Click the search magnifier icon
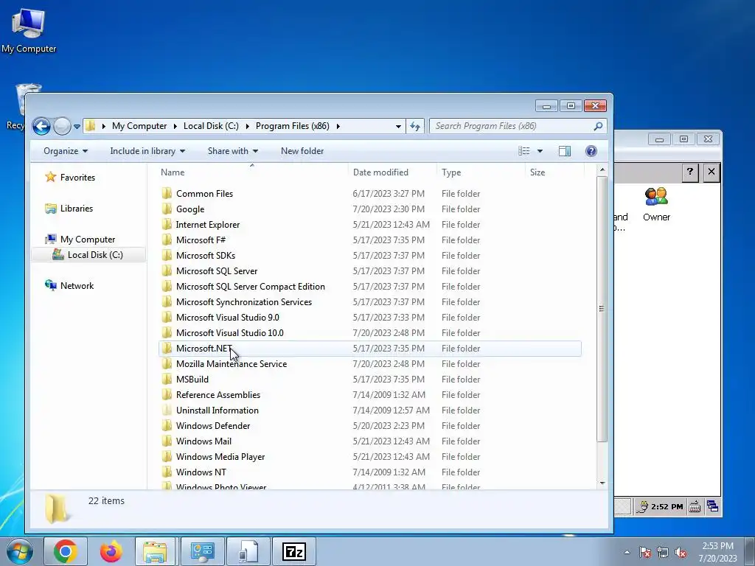Image resolution: width=755 pixels, height=566 pixels. coord(598,126)
